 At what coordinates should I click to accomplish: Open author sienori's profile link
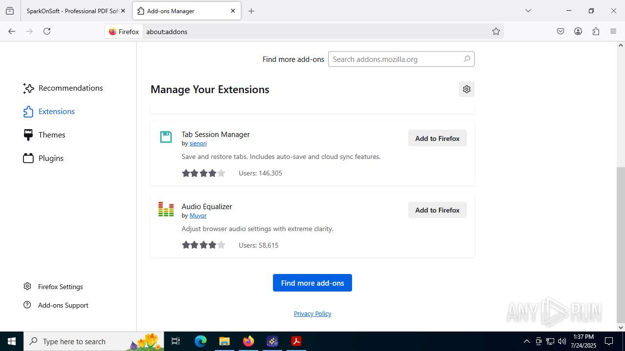198,143
